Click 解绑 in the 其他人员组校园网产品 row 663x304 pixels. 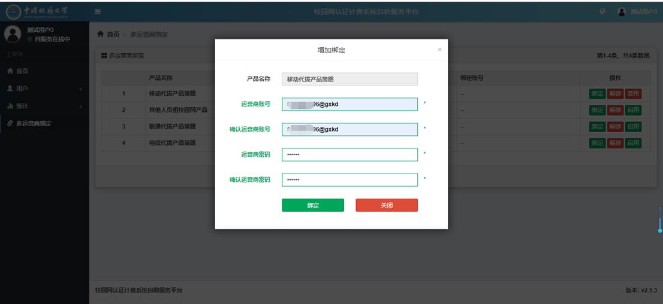[x=615, y=110]
